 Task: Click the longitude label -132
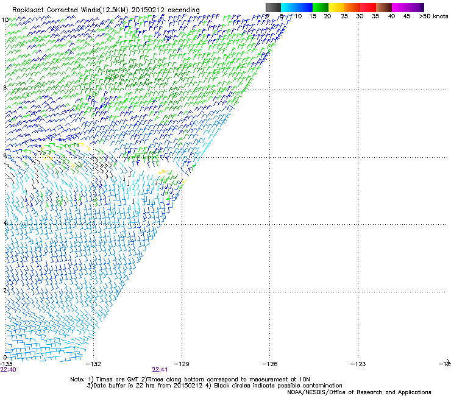[93, 364]
